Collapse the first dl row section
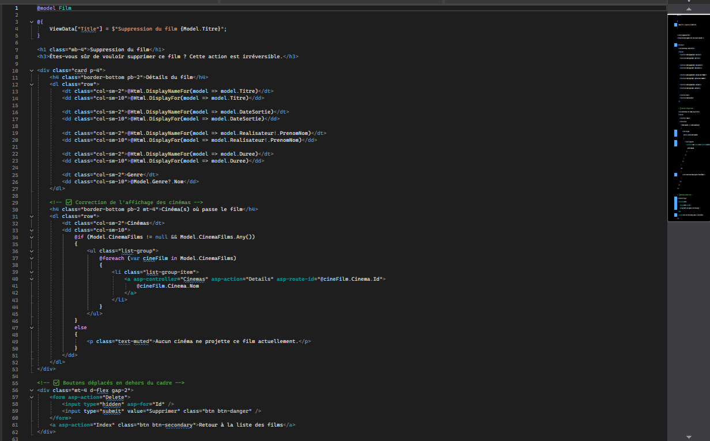 32,84
